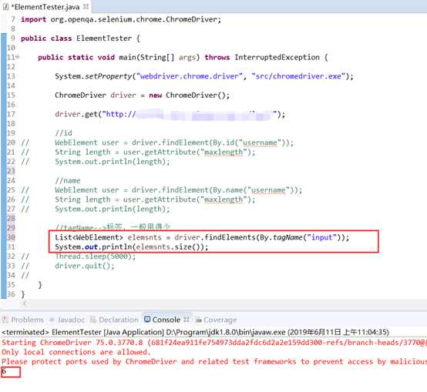Image resolution: width=427 pixels, height=392 pixels.
Task: Click the Please protect ports console warning line
Action: click(x=214, y=361)
